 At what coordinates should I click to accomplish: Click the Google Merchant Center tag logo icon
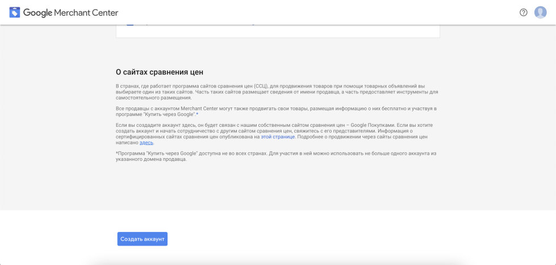point(15,13)
